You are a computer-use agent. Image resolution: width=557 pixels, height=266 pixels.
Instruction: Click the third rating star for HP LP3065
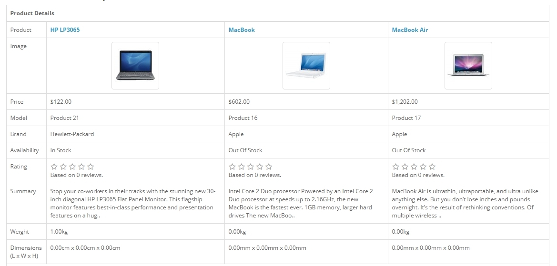click(72, 167)
